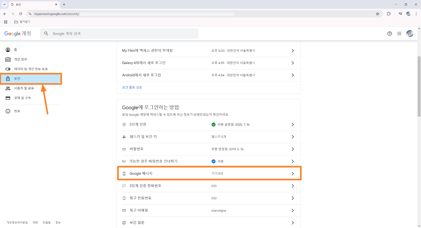Add a new browser tab
Image resolution: width=421 pixels, height=228 pixels.
click(x=64, y=4)
